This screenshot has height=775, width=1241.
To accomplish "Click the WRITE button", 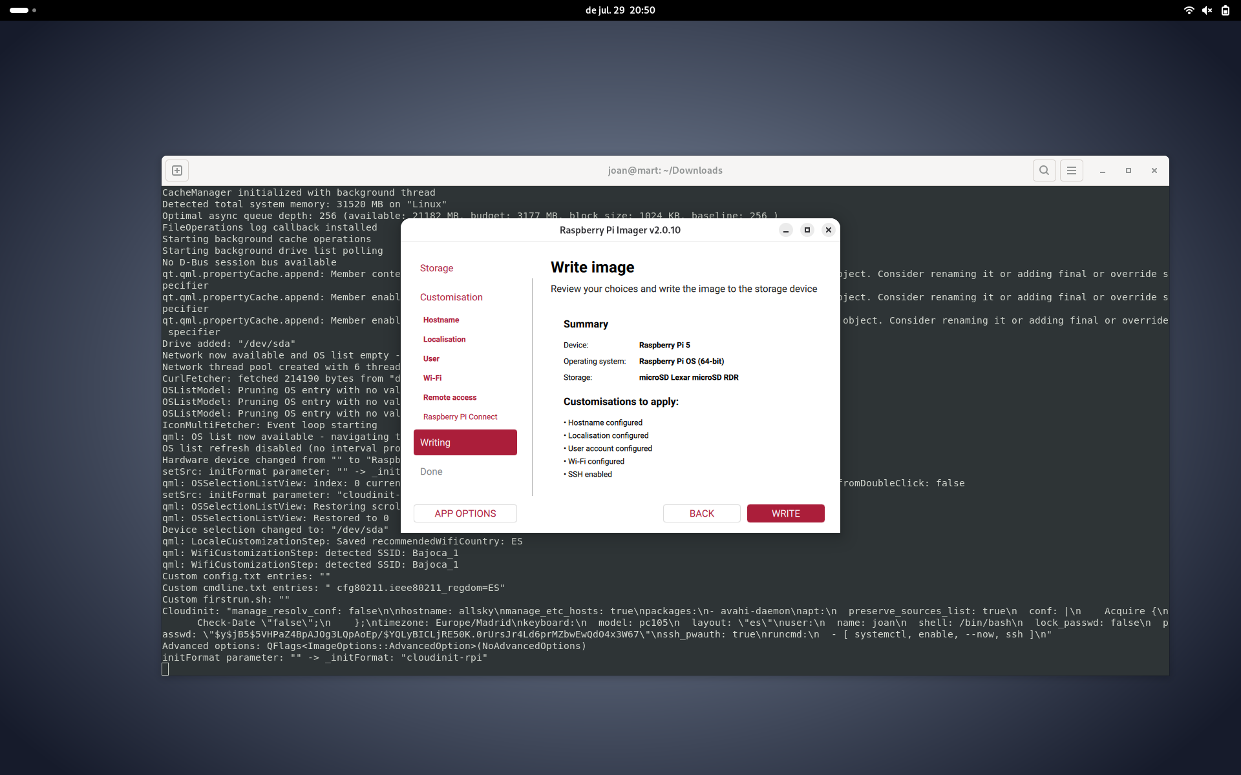I will click(786, 513).
